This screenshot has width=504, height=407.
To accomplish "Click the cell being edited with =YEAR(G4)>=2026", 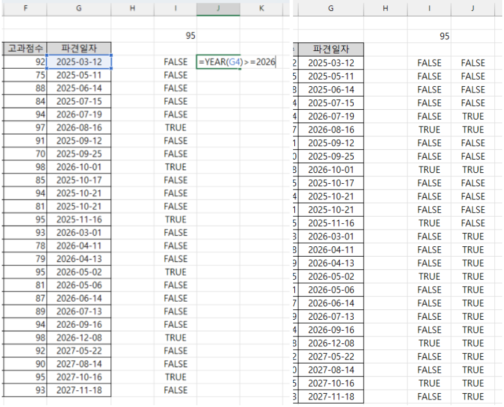I will coord(218,62).
